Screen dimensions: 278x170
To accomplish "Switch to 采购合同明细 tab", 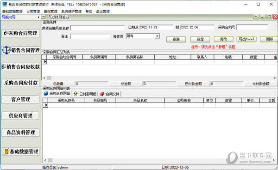I will [x=57, y=94].
